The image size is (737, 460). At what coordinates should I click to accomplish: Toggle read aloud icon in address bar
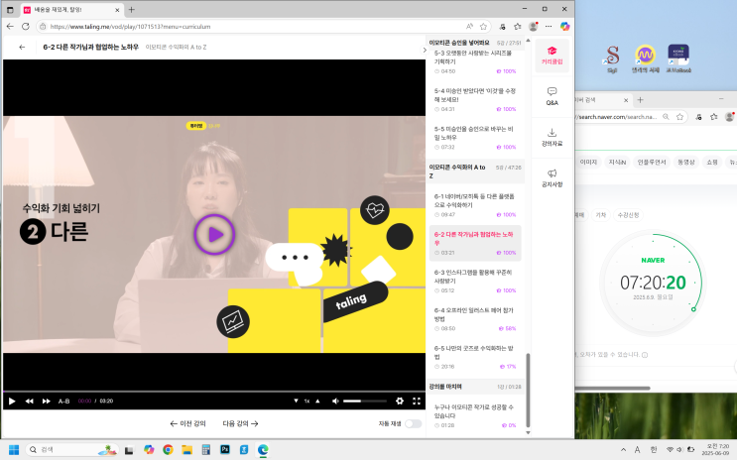[x=469, y=27]
